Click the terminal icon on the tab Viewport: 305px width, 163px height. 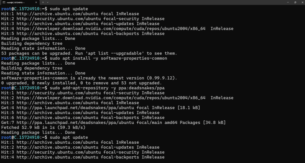point(4,2)
